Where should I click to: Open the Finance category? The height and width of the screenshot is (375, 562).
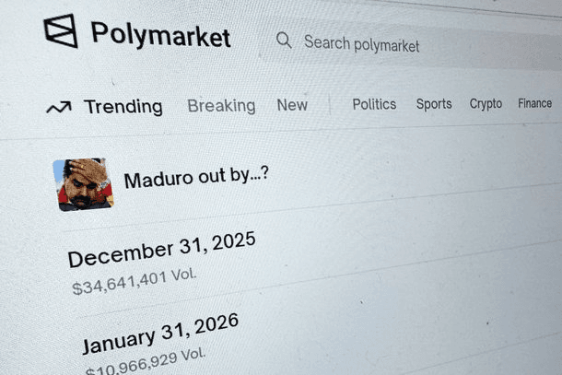[534, 103]
